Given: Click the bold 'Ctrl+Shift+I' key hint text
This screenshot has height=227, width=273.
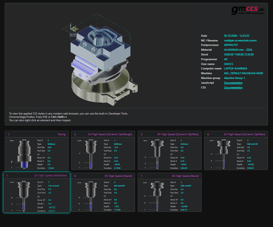Looking at the screenshot, I should (x=59, y=117).
